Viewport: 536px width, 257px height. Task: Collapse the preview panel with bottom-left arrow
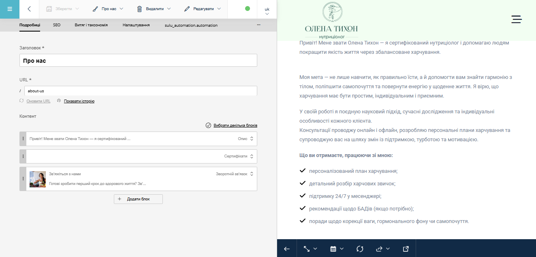(287, 249)
